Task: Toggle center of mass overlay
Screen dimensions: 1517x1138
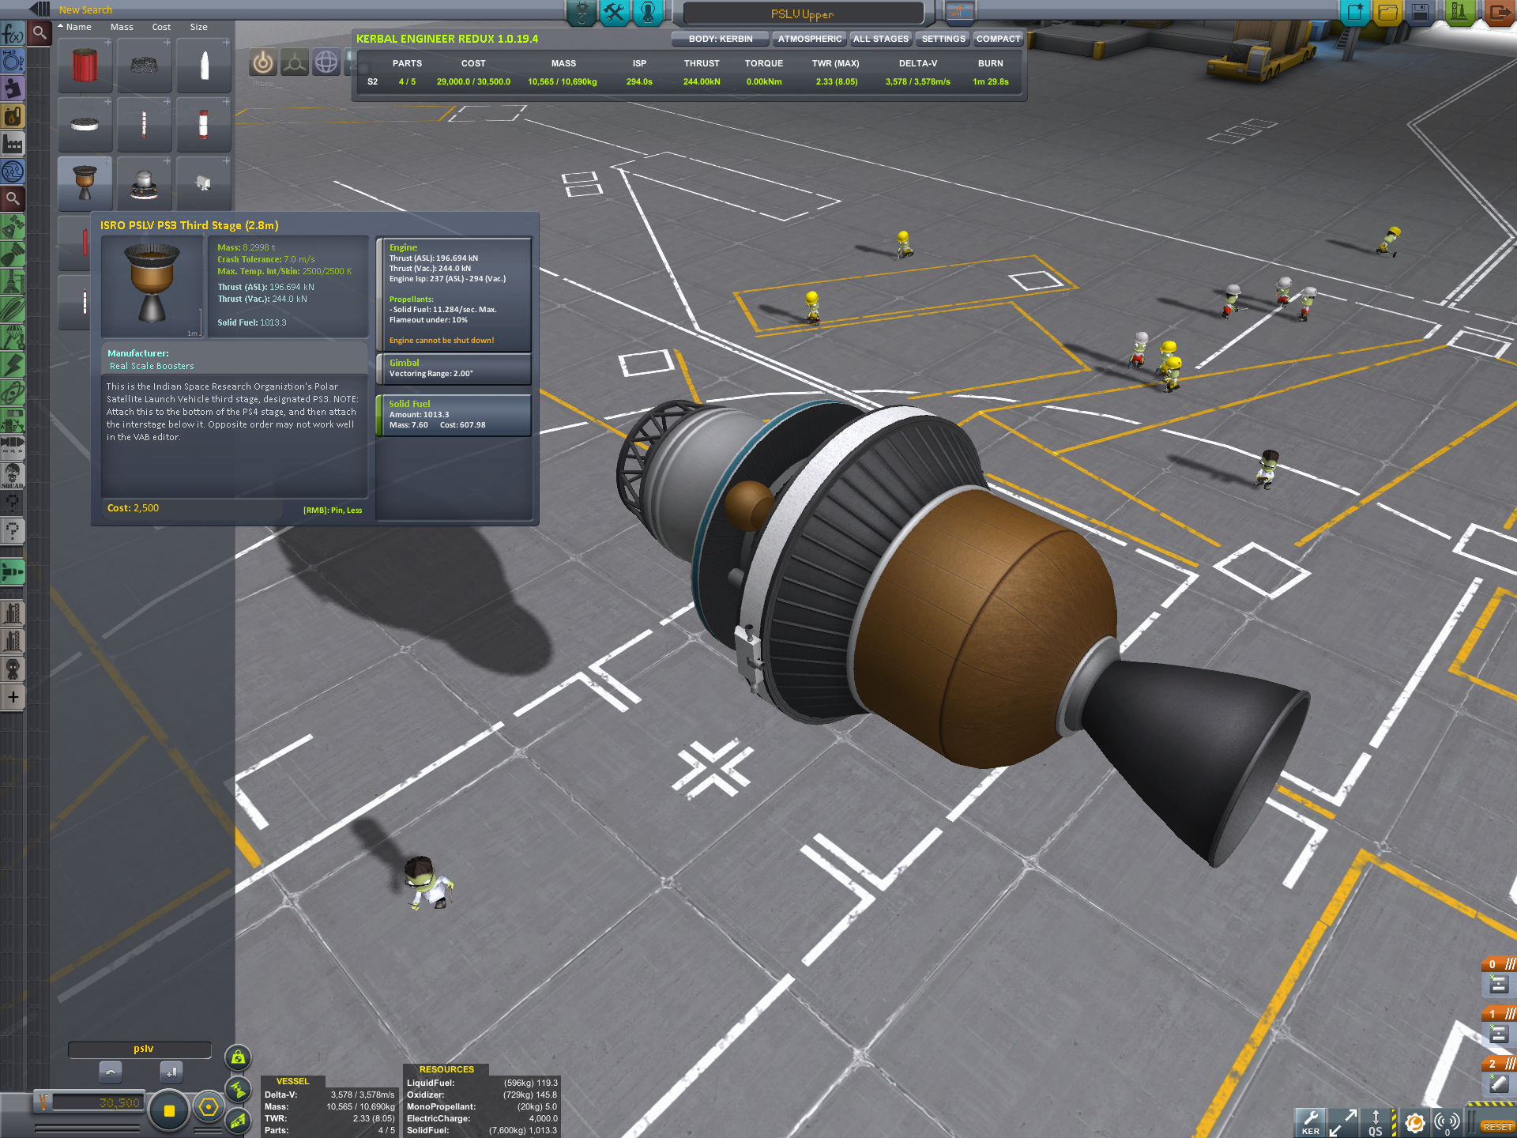Action: (x=238, y=1057)
